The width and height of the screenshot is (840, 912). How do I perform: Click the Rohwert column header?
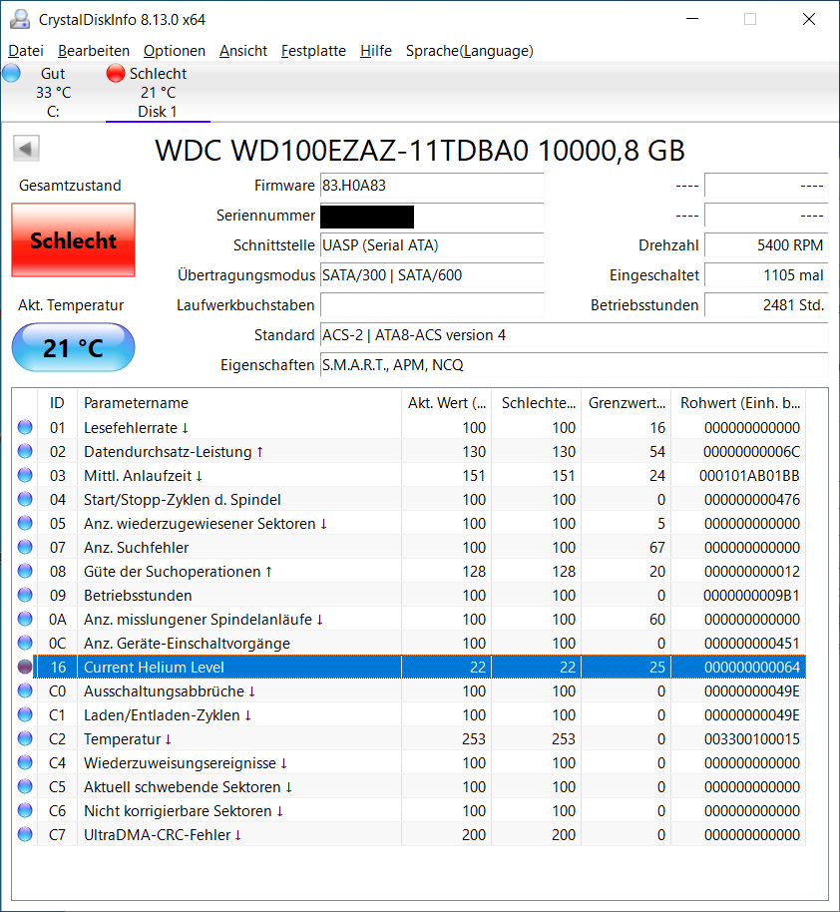[x=738, y=403]
